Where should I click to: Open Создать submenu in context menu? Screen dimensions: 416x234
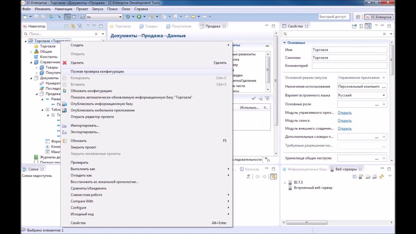click(146, 45)
